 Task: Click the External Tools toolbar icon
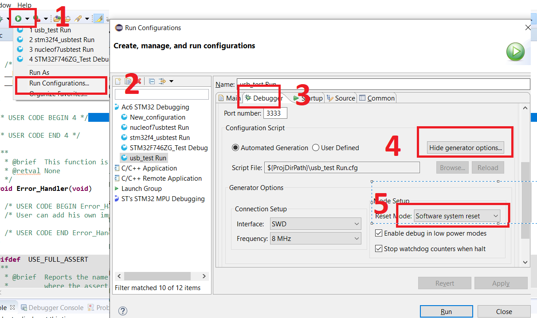click(x=37, y=19)
